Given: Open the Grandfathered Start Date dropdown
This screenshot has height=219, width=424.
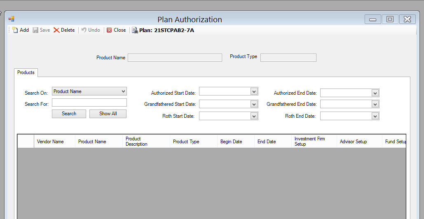Looking at the screenshot, I should coord(254,104).
